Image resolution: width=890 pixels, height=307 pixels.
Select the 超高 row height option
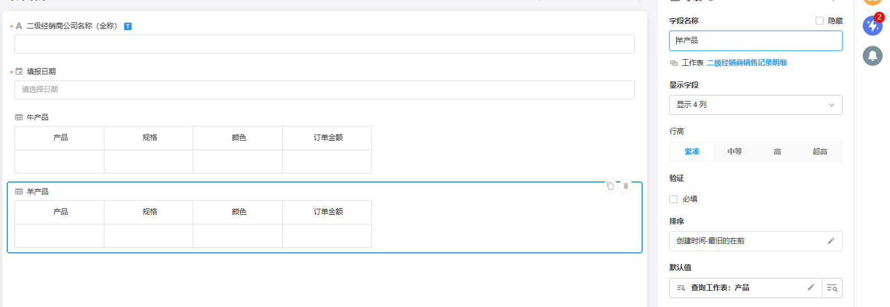coord(820,152)
